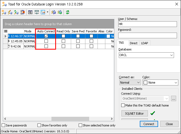Click the grid scroll right arrow
The width and height of the screenshot is (181, 134).
[112, 119]
